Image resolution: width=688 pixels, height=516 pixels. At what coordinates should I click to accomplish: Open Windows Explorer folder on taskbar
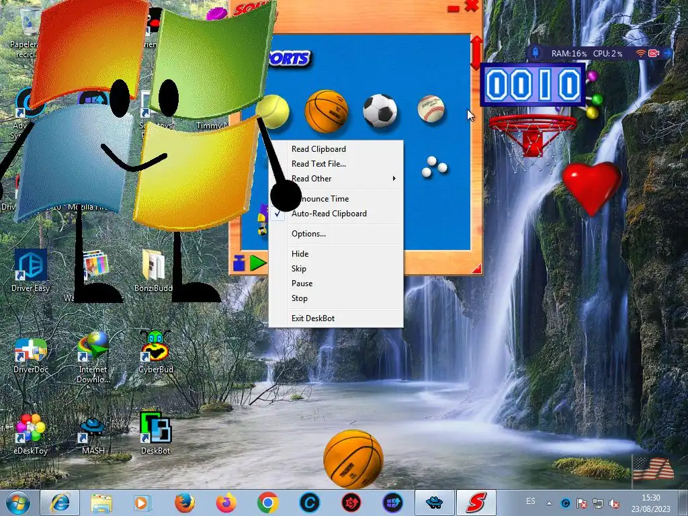[x=101, y=503]
